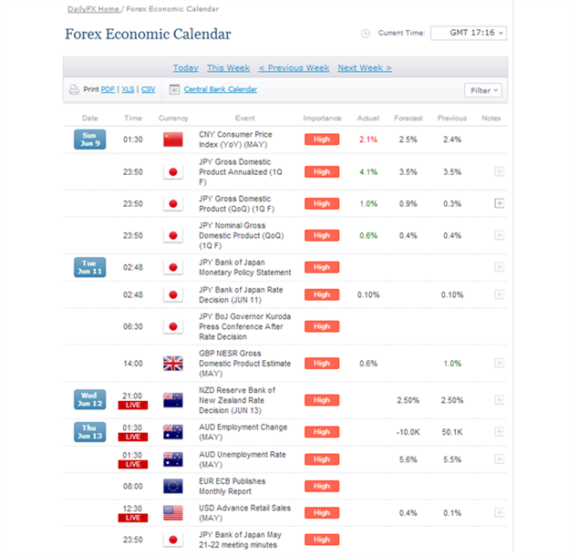Expand notes for JPY Gross Domestic Product (QoQ)

click(500, 203)
